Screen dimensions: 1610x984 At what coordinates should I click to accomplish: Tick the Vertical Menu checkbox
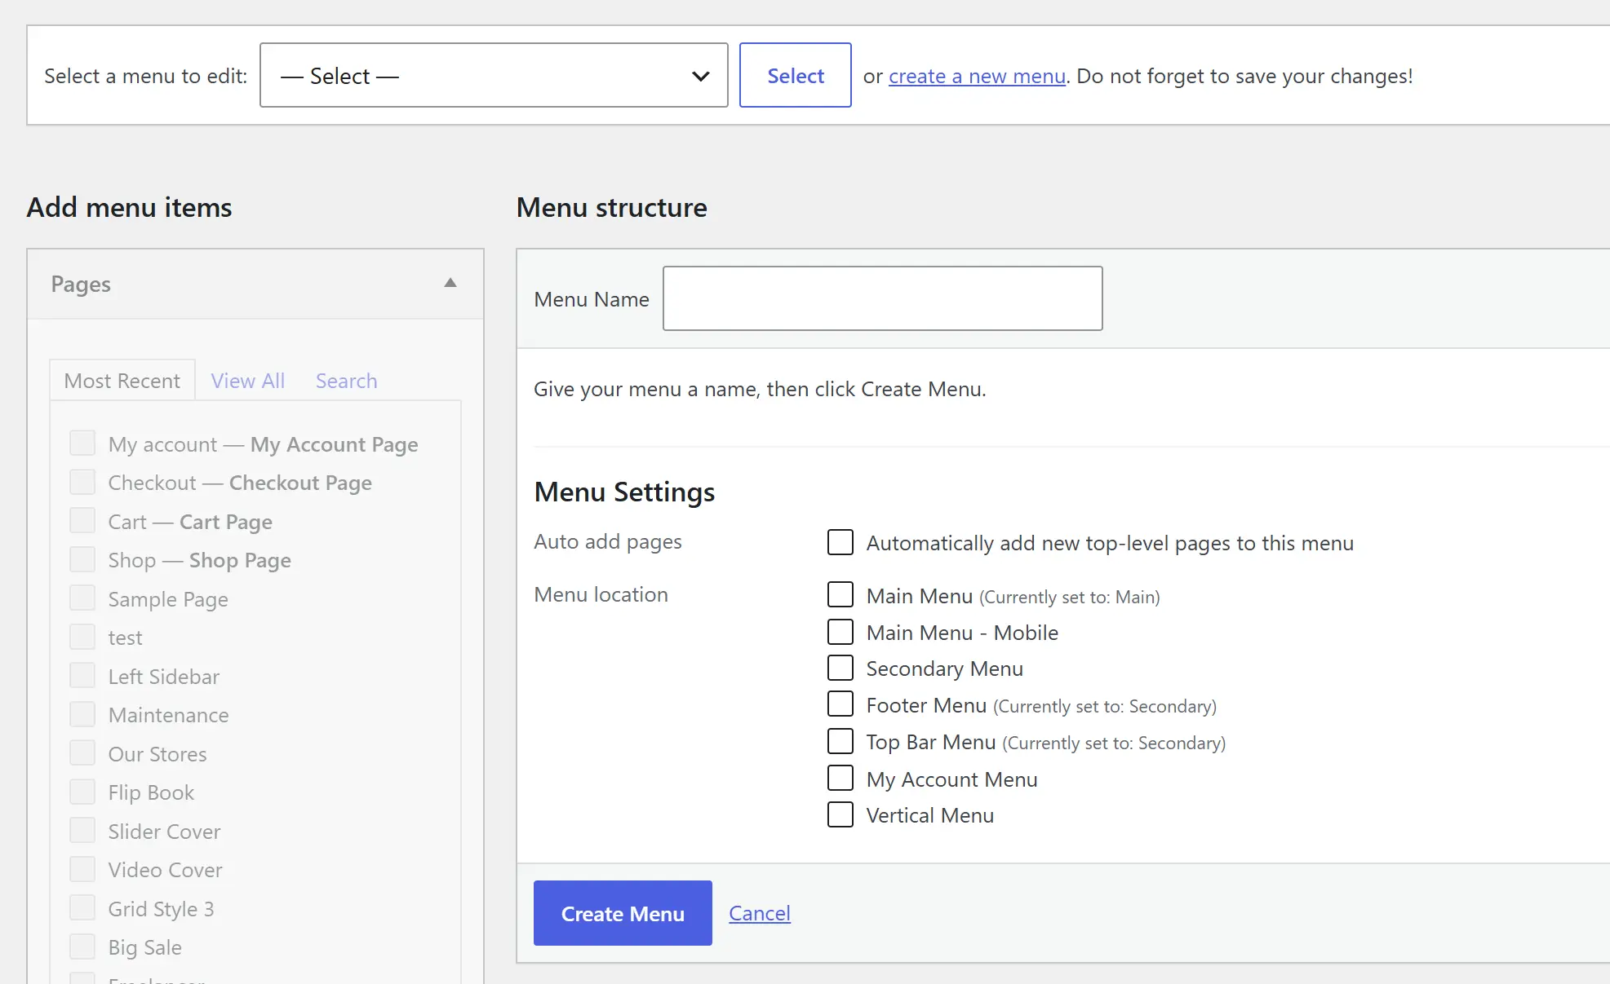[840, 814]
